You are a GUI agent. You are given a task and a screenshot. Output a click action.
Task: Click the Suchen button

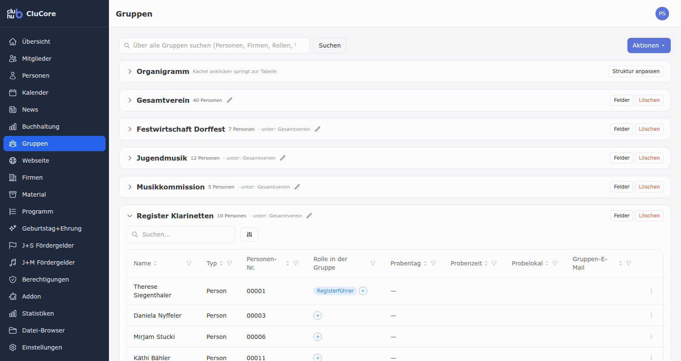[330, 45]
